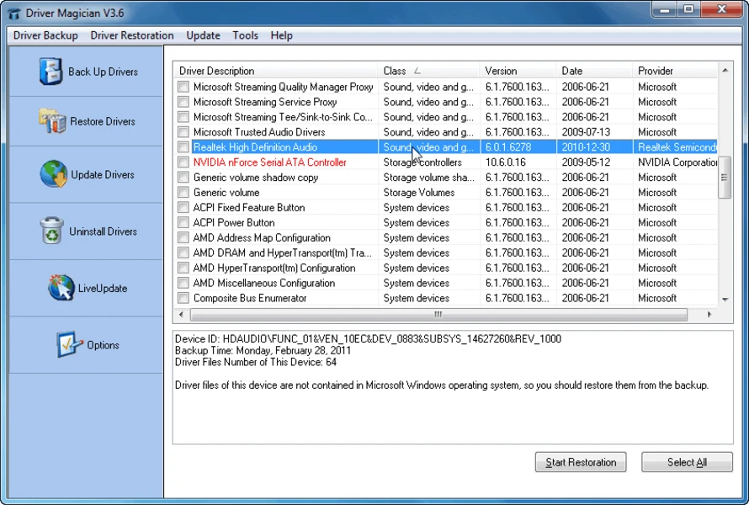
Task: Select the Generic volume shadow copy row
Action: tap(256, 178)
